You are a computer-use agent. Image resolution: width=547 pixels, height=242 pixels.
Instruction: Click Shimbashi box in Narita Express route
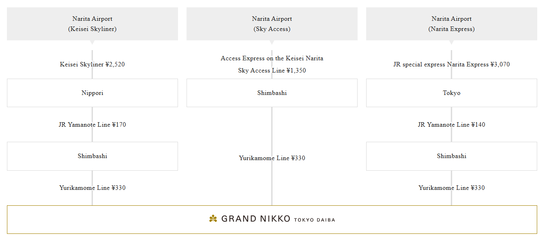tap(451, 156)
